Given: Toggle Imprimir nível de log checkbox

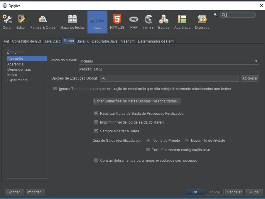Looking at the screenshot, I should coord(96,122).
